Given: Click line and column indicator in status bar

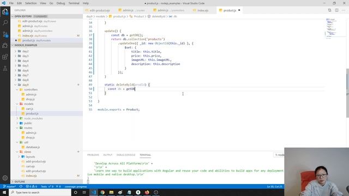Looking at the screenshot, I should click(274, 186).
